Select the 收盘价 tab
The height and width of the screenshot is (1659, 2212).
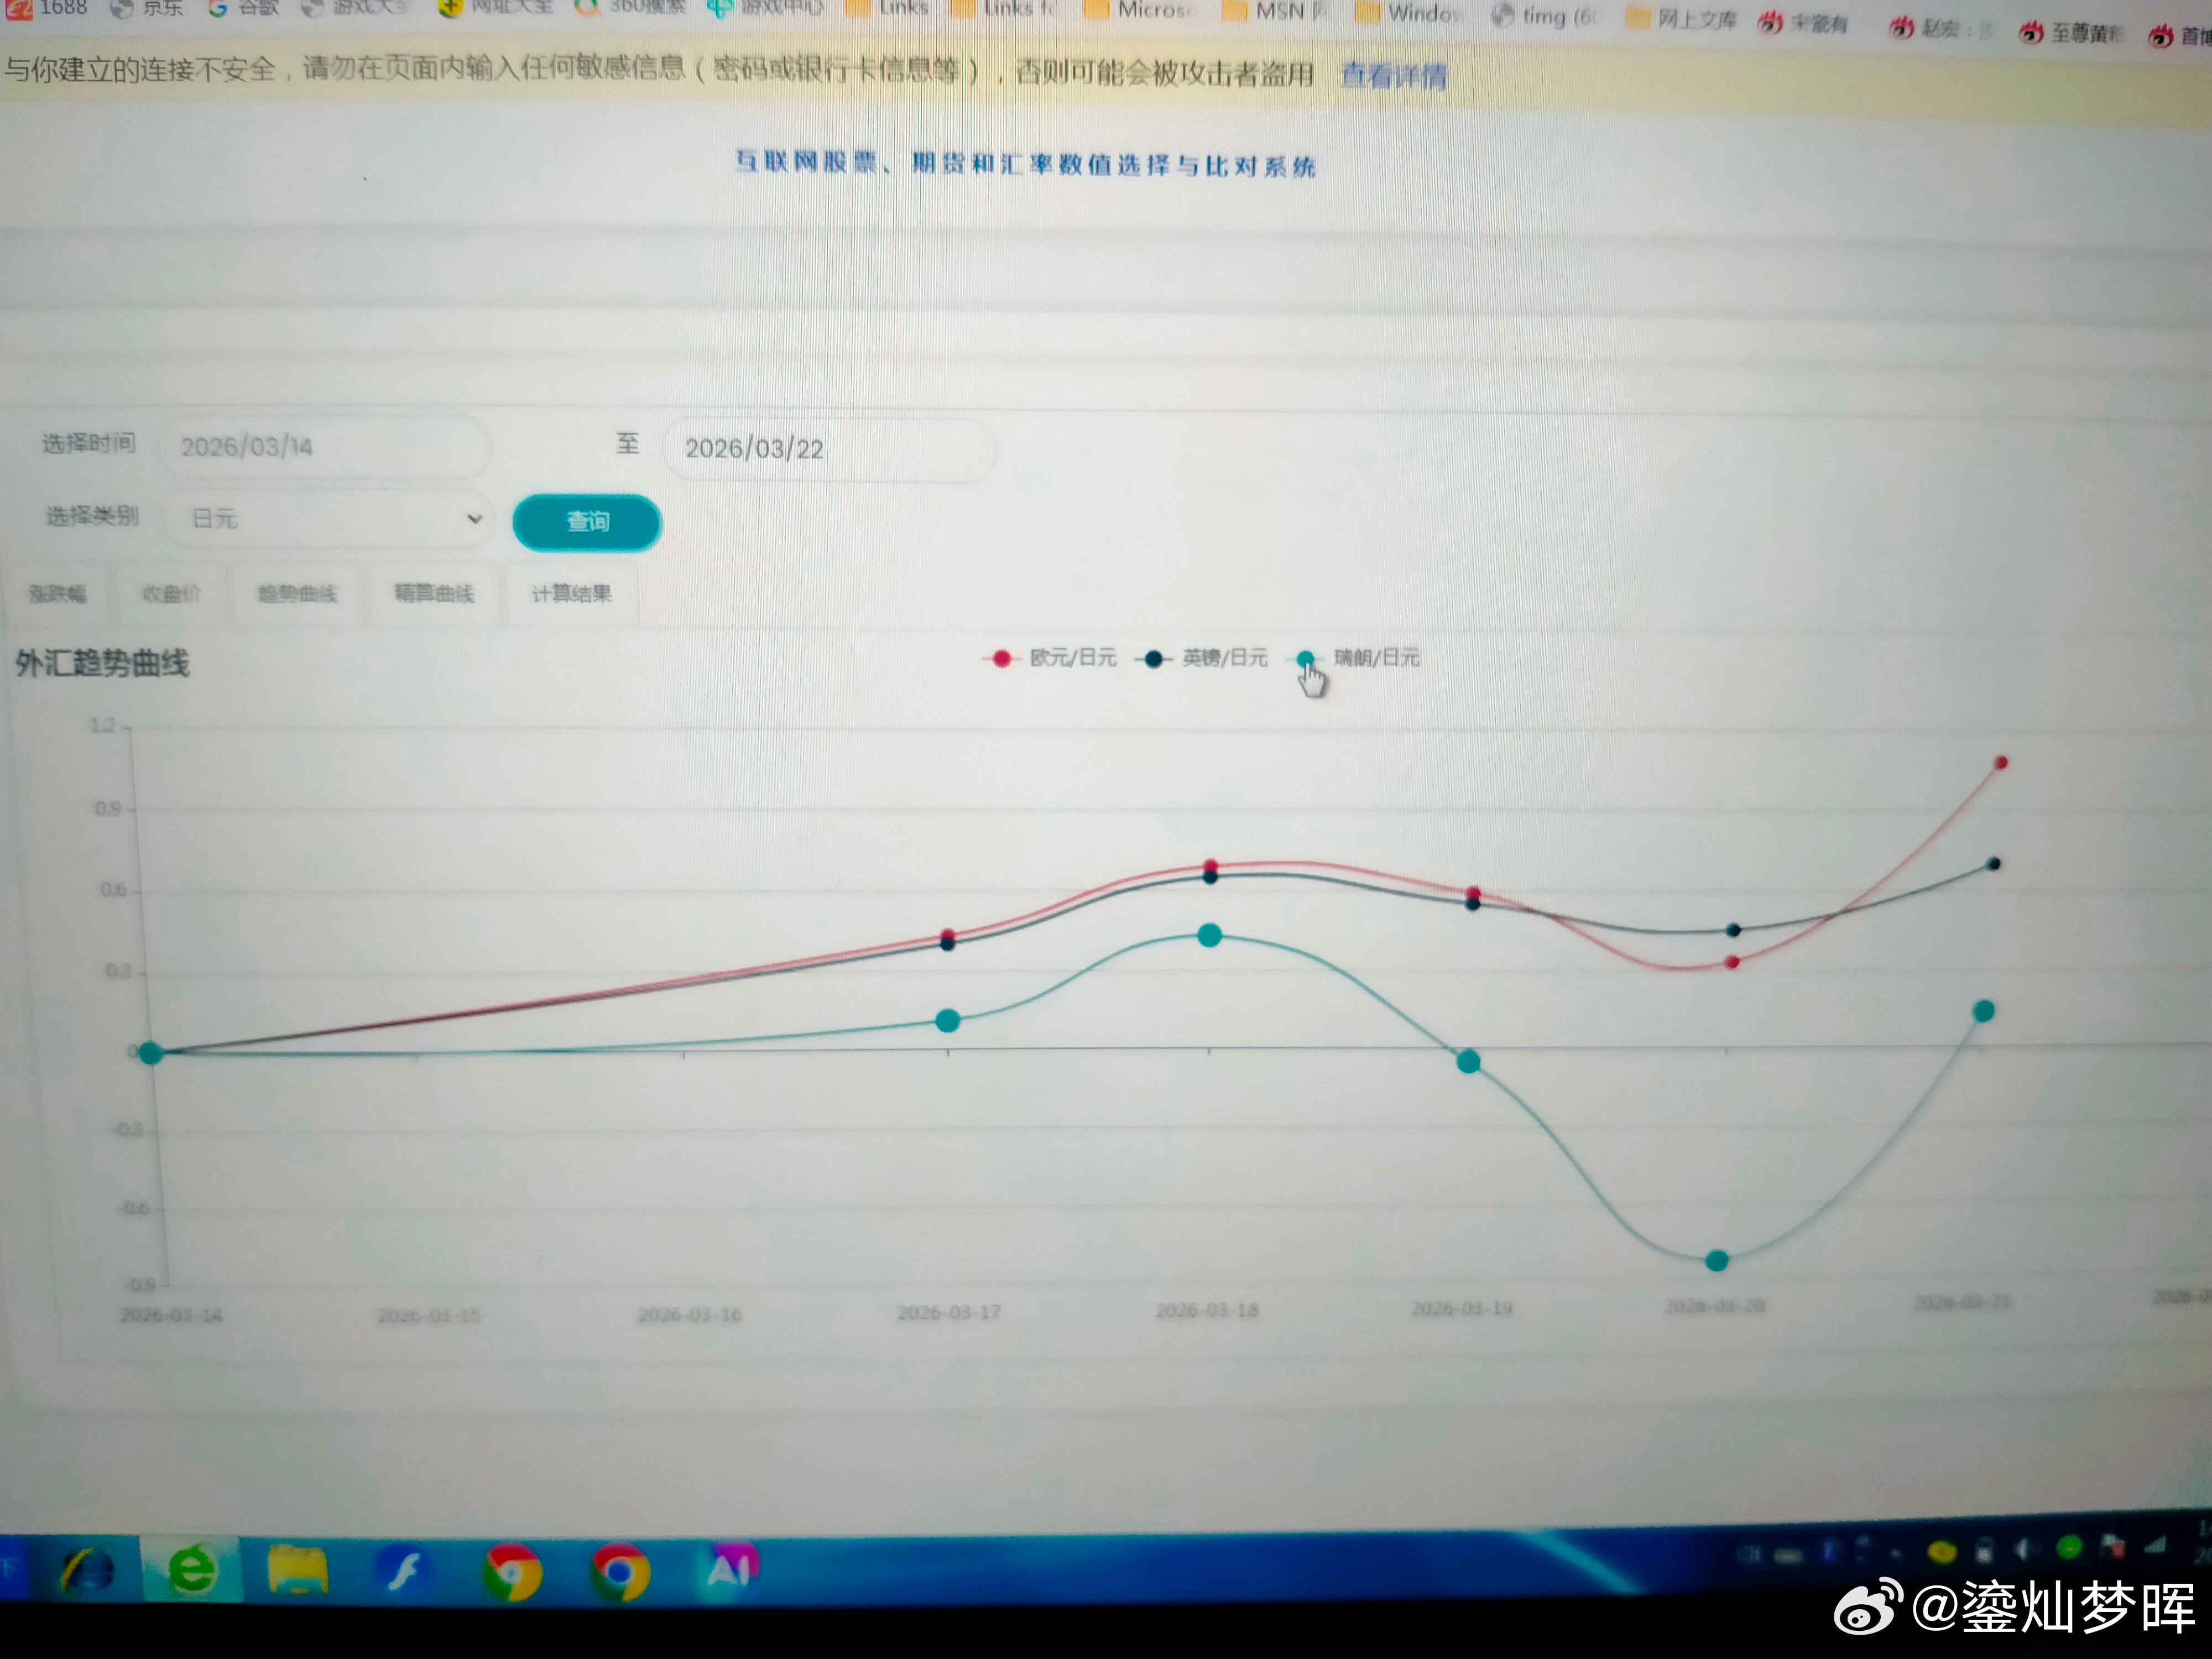click(171, 594)
